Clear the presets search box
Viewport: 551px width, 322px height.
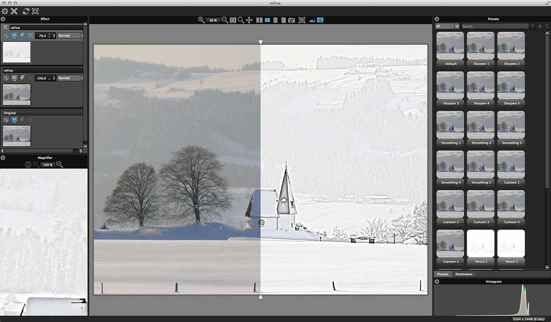(x=533, y=26)
